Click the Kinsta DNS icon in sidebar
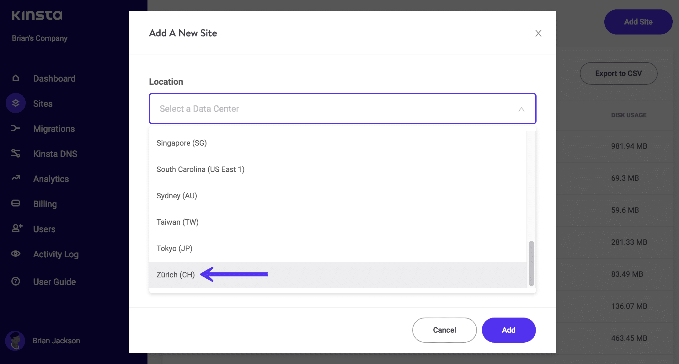Image resolution: width=679 pixels, height=364 pixels. coord(16,153)
